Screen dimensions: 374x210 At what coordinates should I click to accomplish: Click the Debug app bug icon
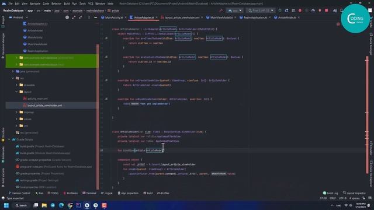coord(300,10)
